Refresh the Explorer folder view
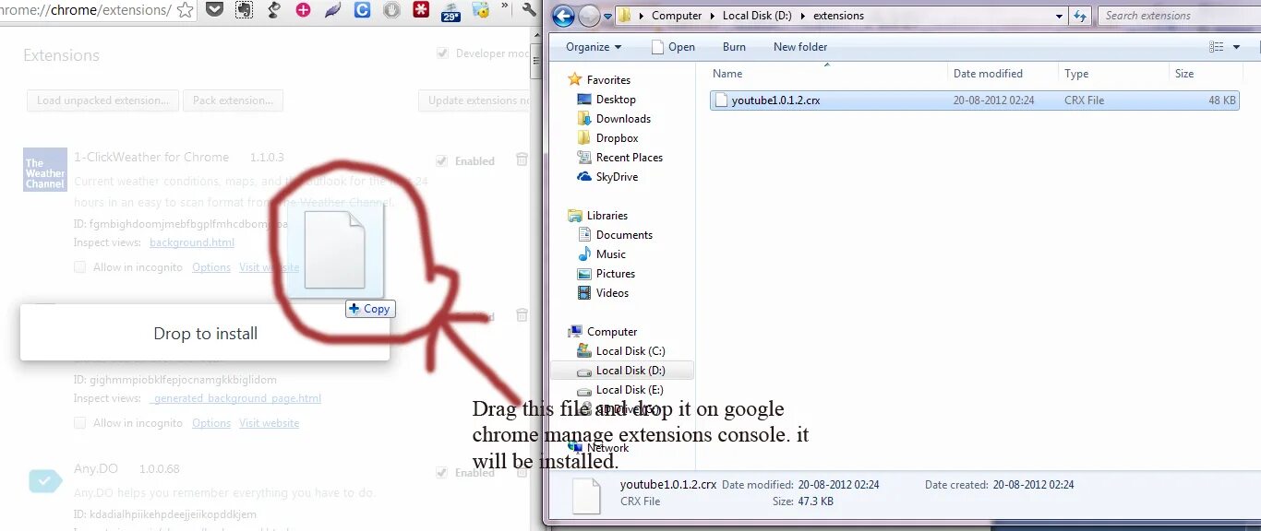 1081,16
